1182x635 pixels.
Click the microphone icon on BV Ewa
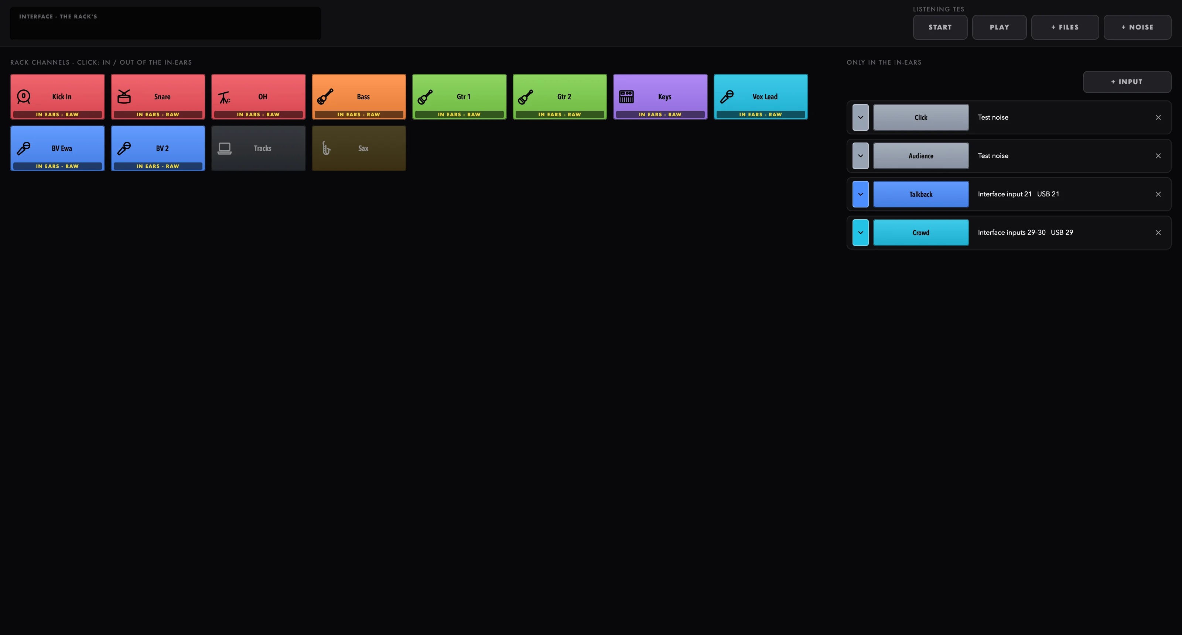(x=23, y=148)
